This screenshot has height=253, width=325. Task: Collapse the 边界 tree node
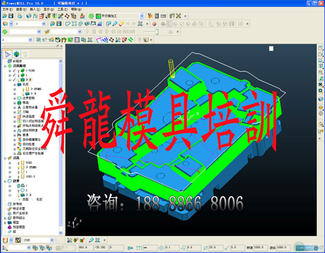point(5,181)
